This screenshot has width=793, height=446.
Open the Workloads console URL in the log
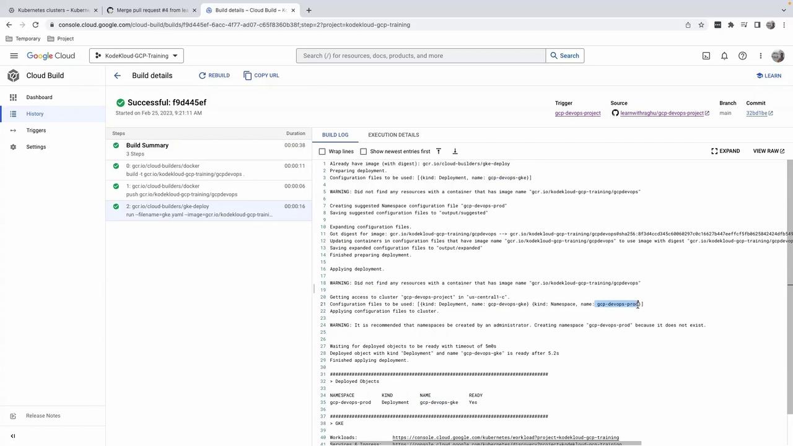click(506, 437)
